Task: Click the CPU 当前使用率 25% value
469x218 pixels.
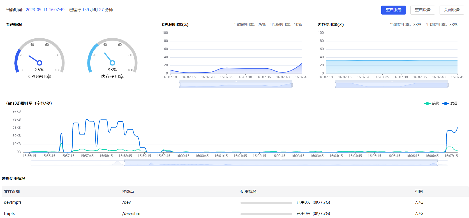Action: click(262, 25)
